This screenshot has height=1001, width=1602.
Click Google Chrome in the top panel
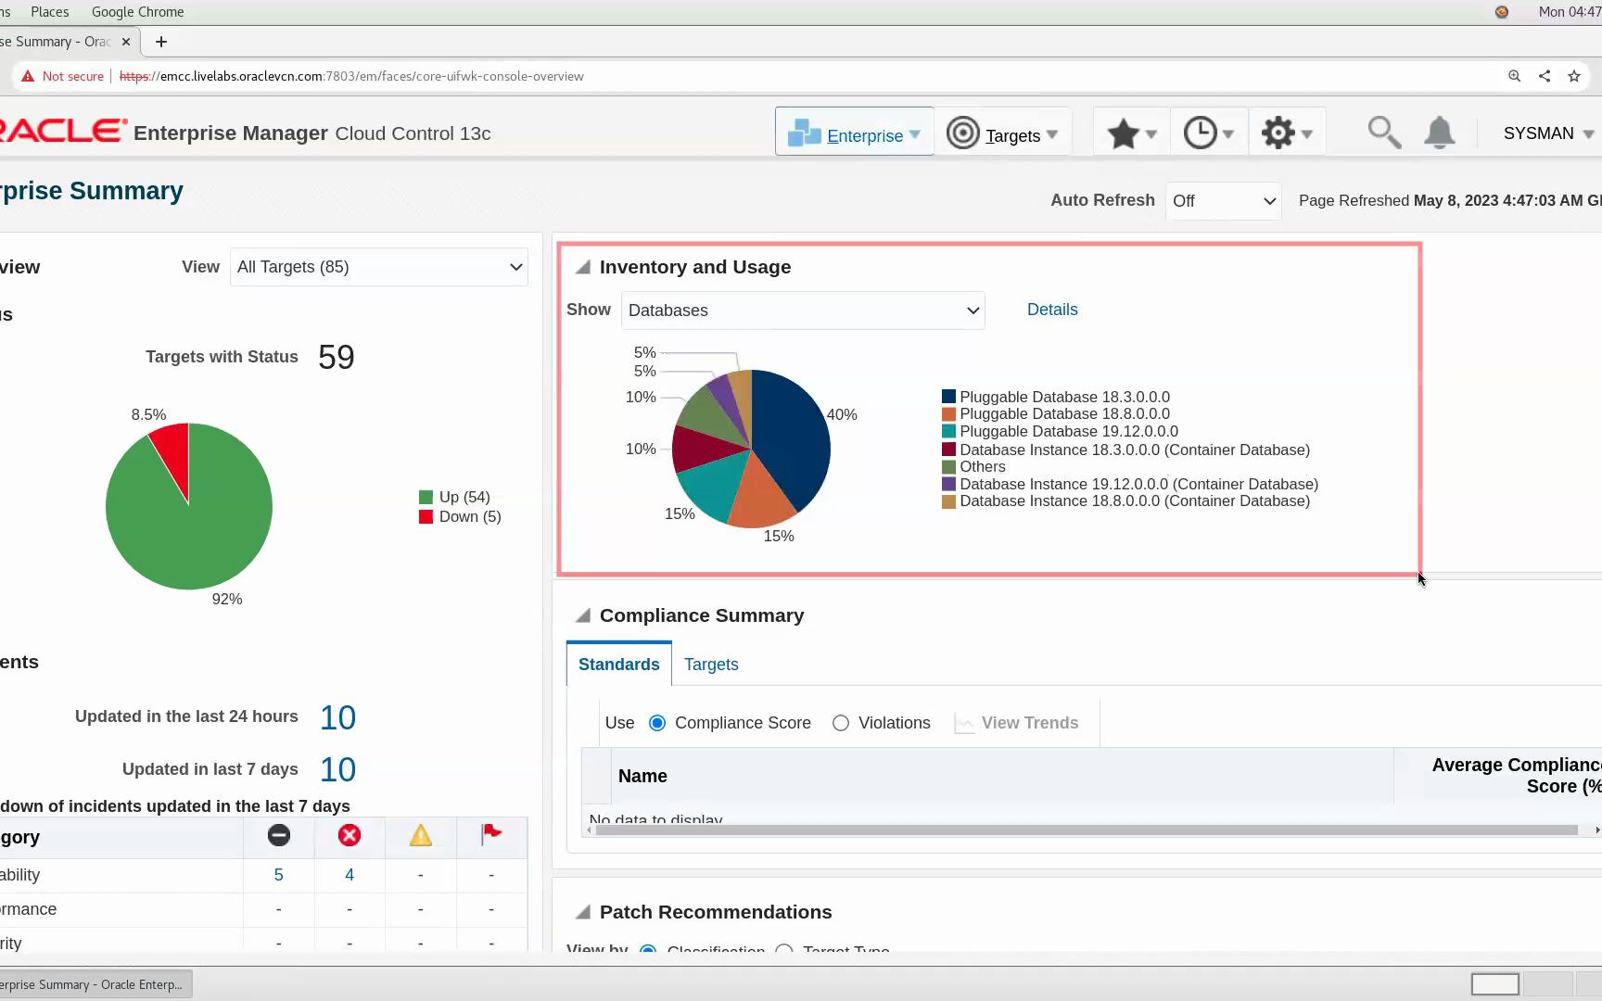click(x=137, y=12)
